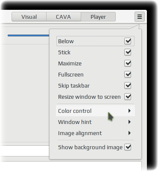Disable the Maximize checkbox
The height and width of the screenshot is (171, 158).
pyautogui.click(x=128, y=63)
